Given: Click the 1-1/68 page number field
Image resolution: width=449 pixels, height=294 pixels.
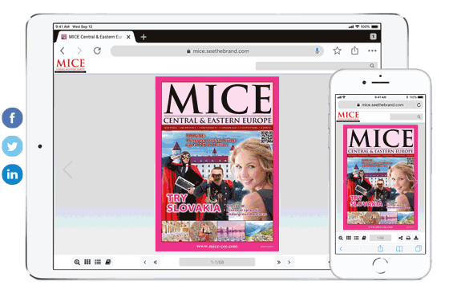Looking at the screenshot, I should [x=217, y=262].
